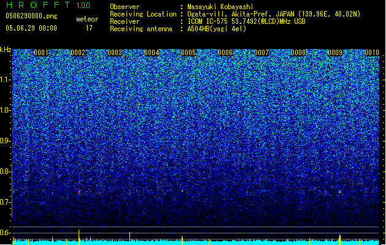Click the ICOM IC-575 receiver frequency text

[246, 21]
